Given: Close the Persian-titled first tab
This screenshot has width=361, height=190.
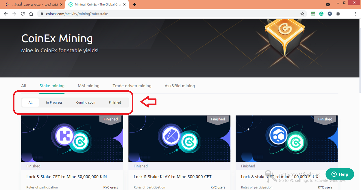Looking at the screenshot, I should (61, 5).
